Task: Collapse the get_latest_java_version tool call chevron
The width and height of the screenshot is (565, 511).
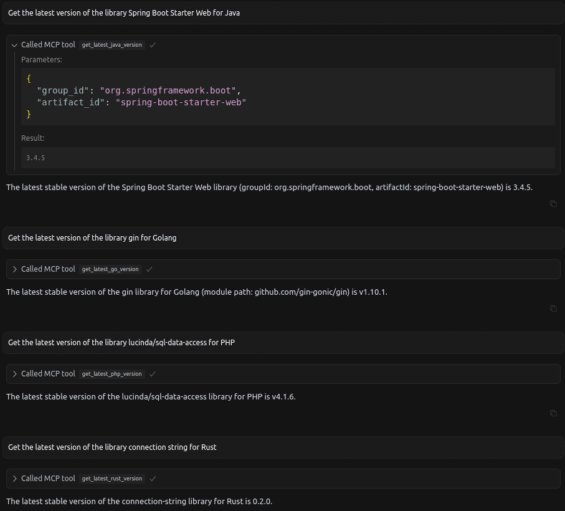Action: point(14,45)
